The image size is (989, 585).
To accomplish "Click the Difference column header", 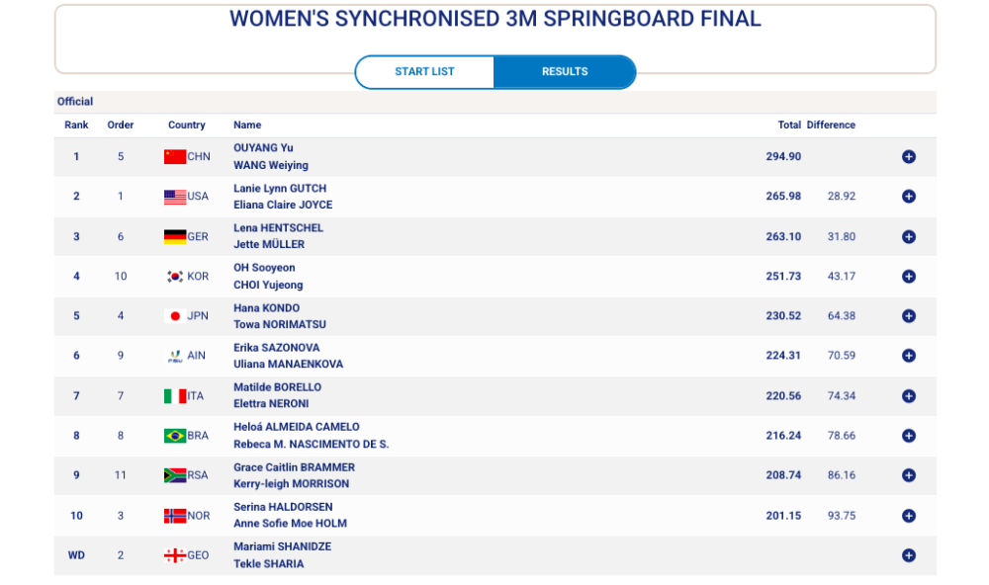I will point(831,125).
